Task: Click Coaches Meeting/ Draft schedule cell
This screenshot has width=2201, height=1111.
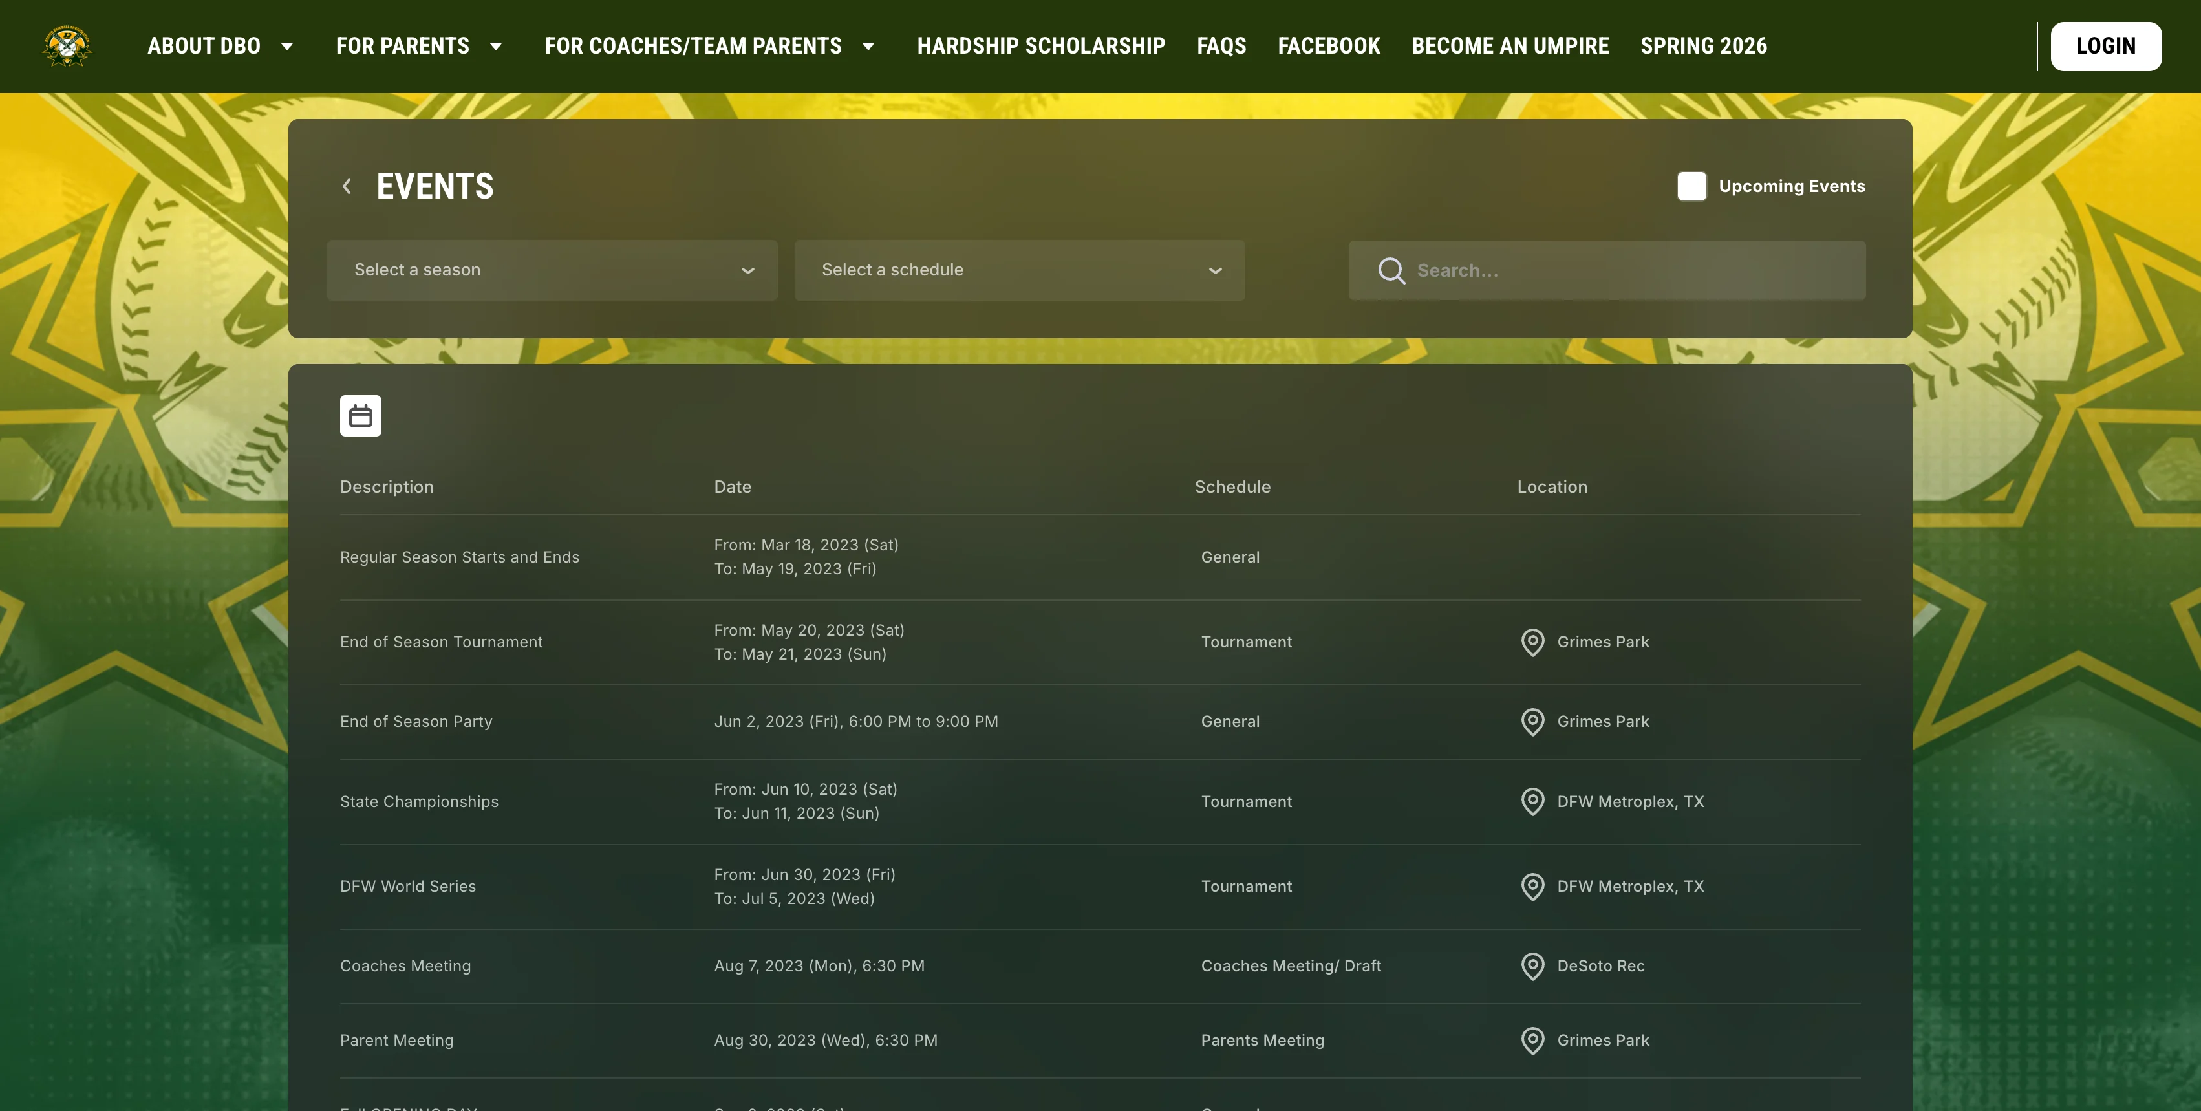Action: point(1291,965)
